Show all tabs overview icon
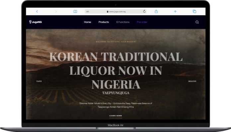The image size is (231, 132). tap(194, 12)
